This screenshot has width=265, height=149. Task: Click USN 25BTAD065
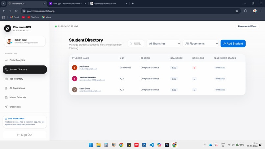pyautogui.click(x=126, y=67)
